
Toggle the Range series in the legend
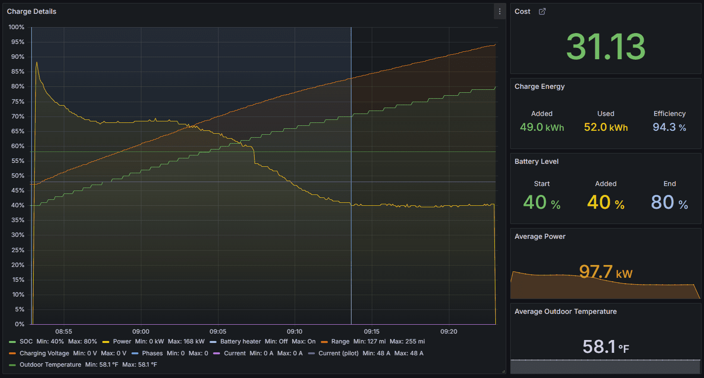coord(340,341)
